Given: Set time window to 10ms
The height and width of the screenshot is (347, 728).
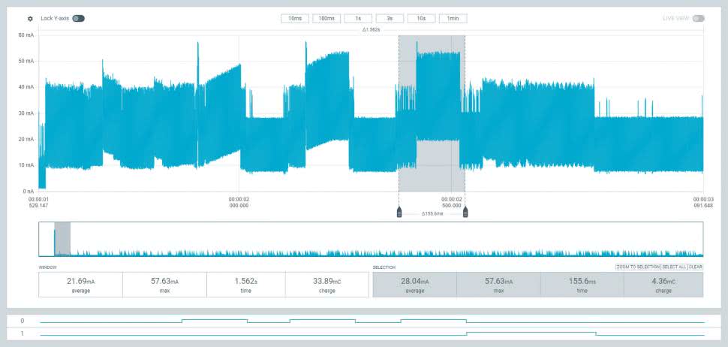Looking at the screenshot, I should tap(294, 18).
